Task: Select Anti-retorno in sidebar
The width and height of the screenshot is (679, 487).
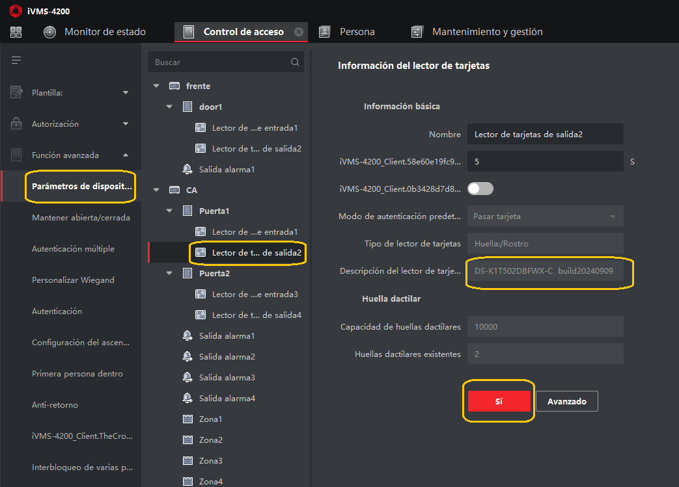Action: [55, 405]
